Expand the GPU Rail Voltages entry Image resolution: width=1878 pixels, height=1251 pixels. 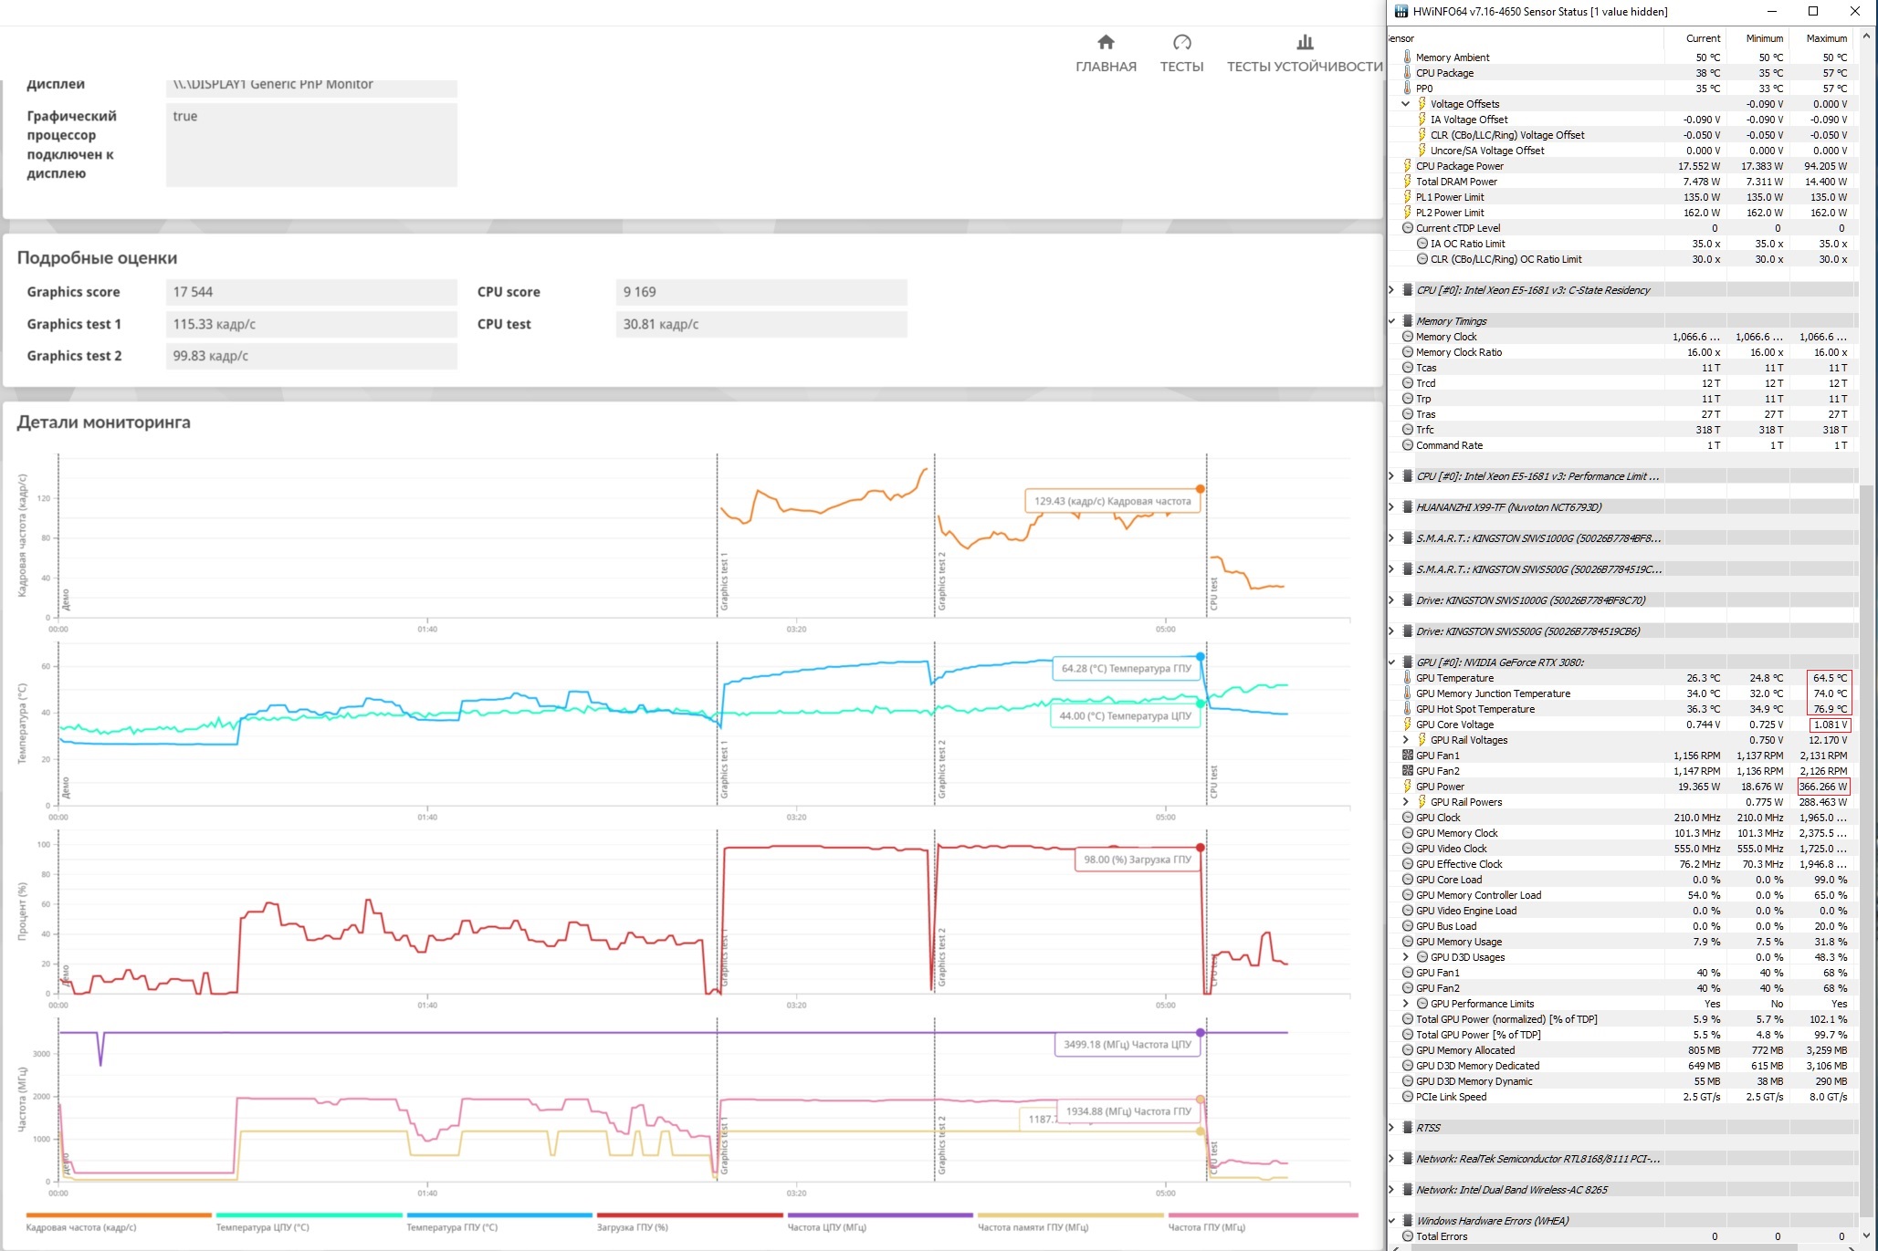[1406, 740]
